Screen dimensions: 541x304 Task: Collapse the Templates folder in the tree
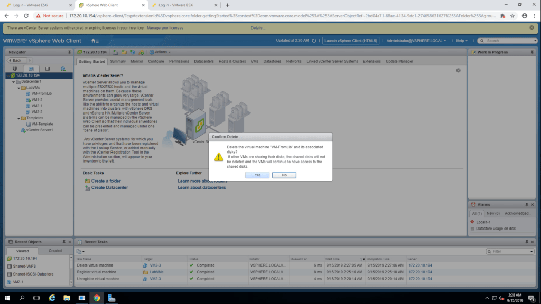click(x=18, y=118)
